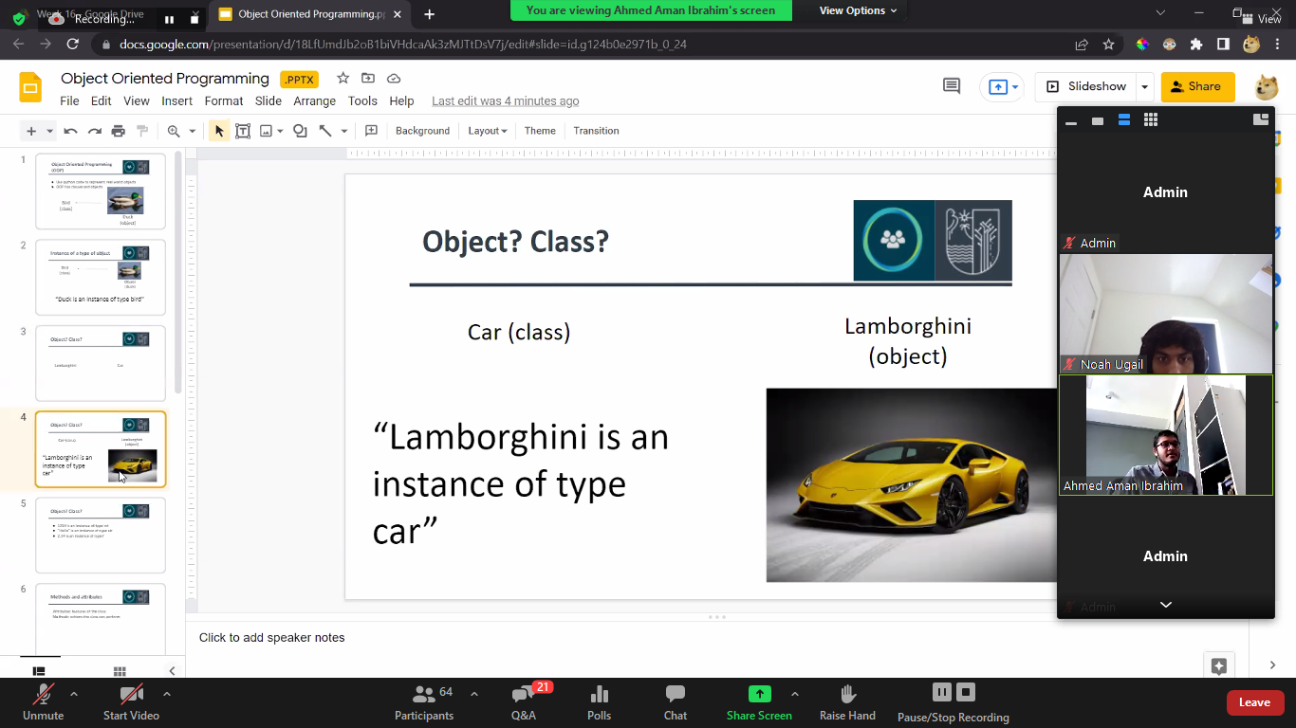Click the Explore button at bottom right

(1219, 665)
